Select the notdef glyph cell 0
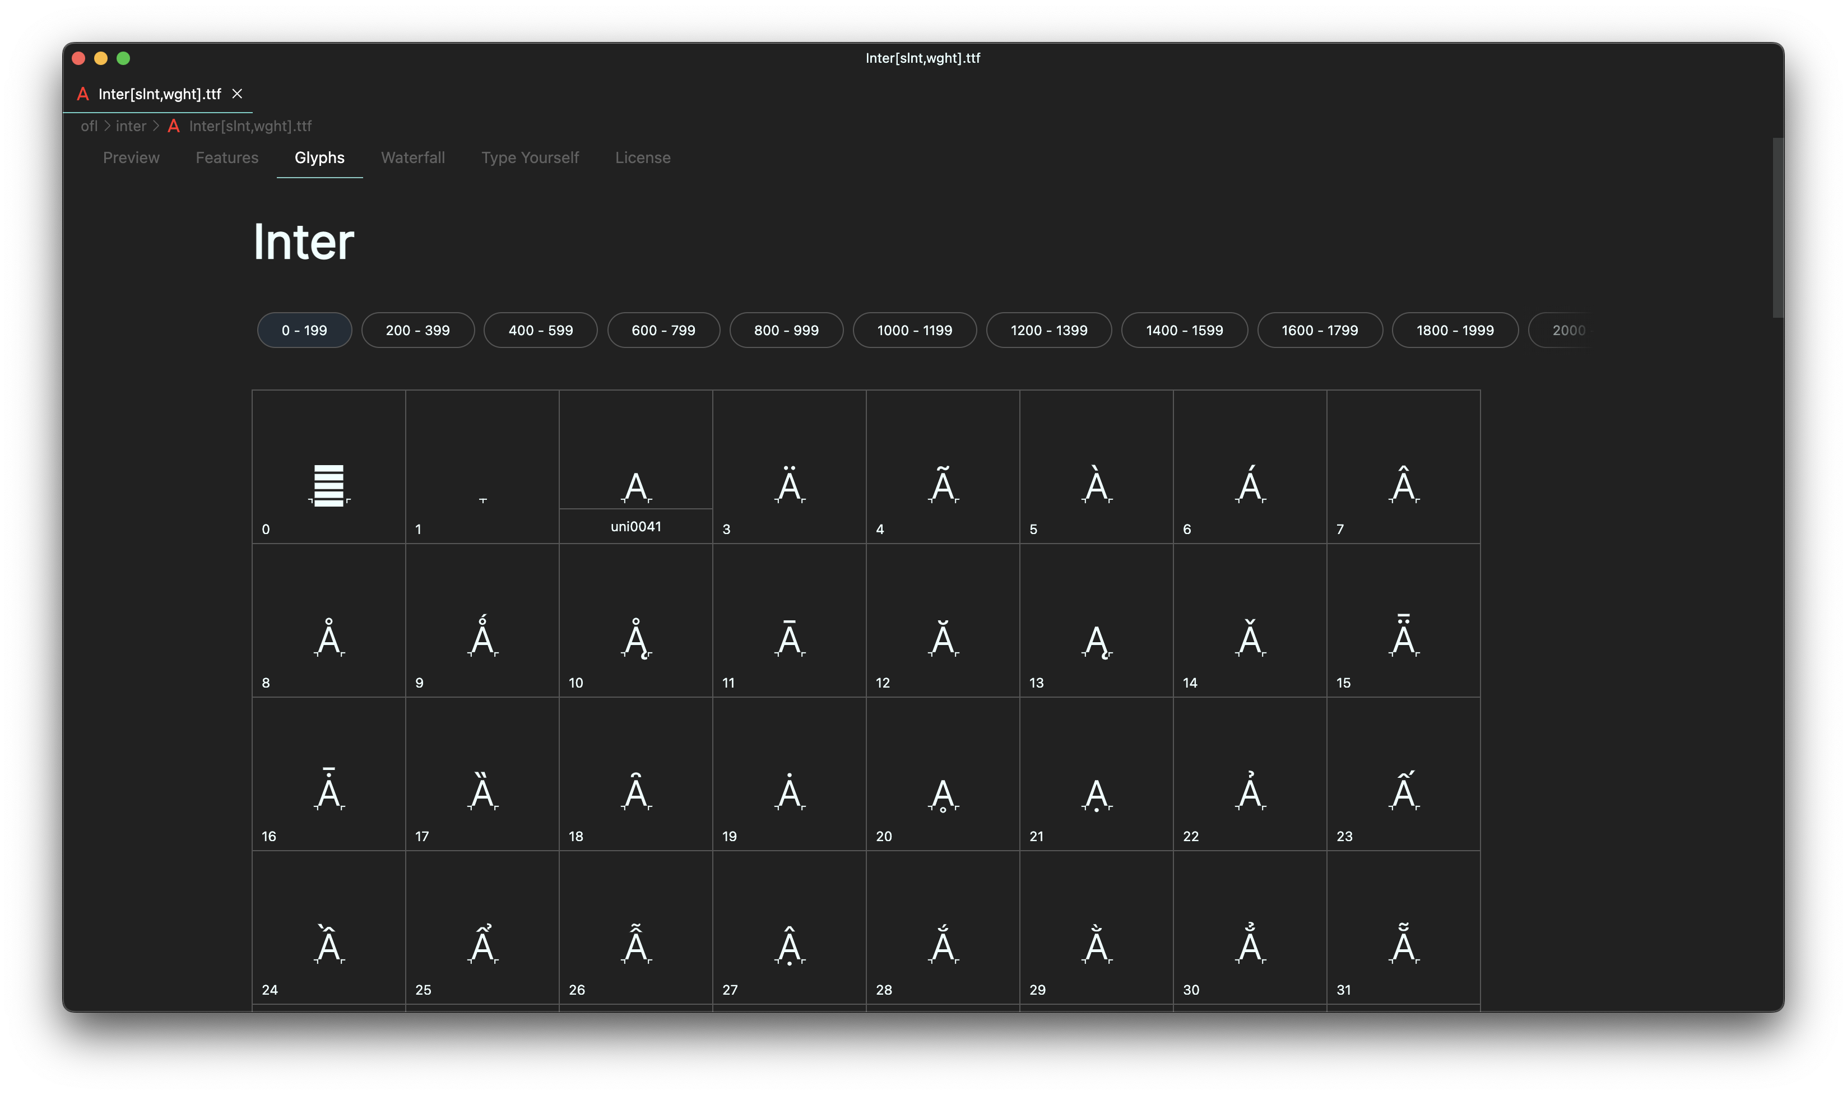The width and height of the screenshot is (1847, 1095). coord(329,467)
